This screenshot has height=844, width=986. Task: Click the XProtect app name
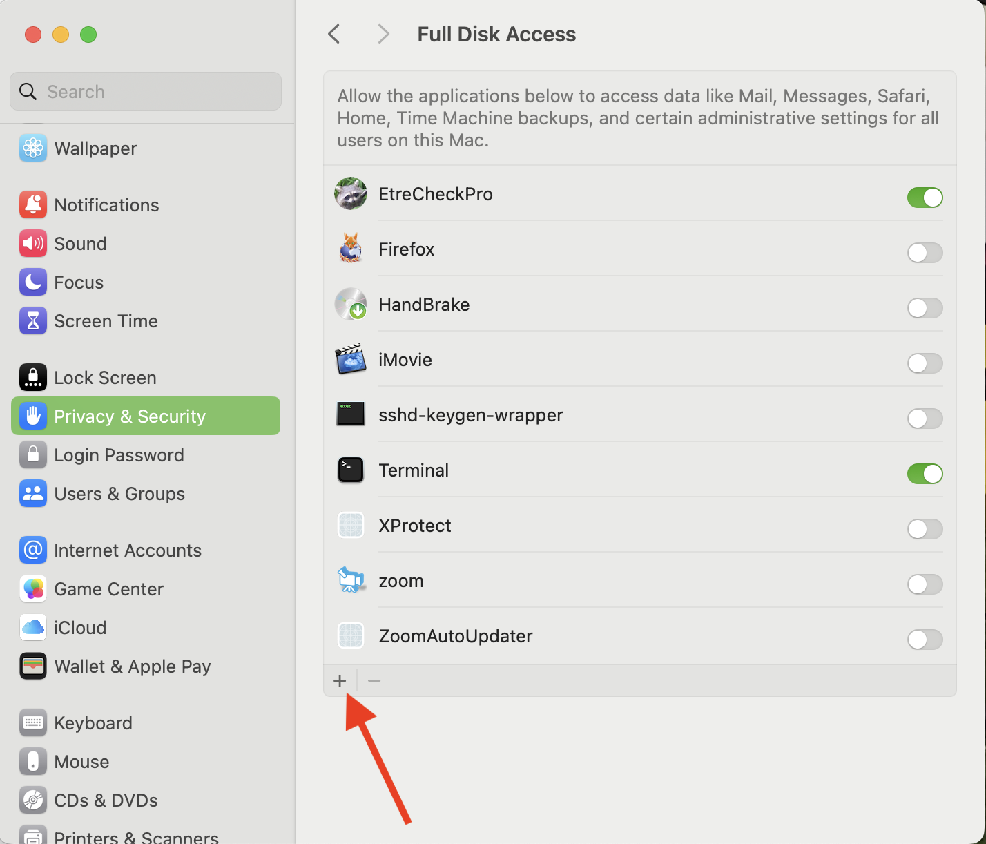click(x=415, y=526)
